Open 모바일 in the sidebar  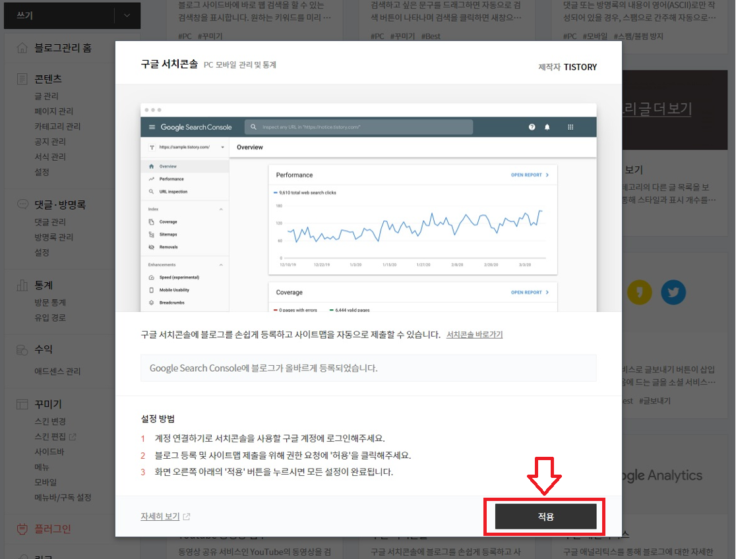pyautogui.click(x=46, y=482)
